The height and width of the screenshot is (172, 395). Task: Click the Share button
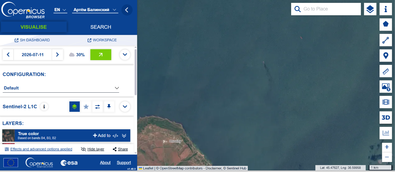click(120, 149)
